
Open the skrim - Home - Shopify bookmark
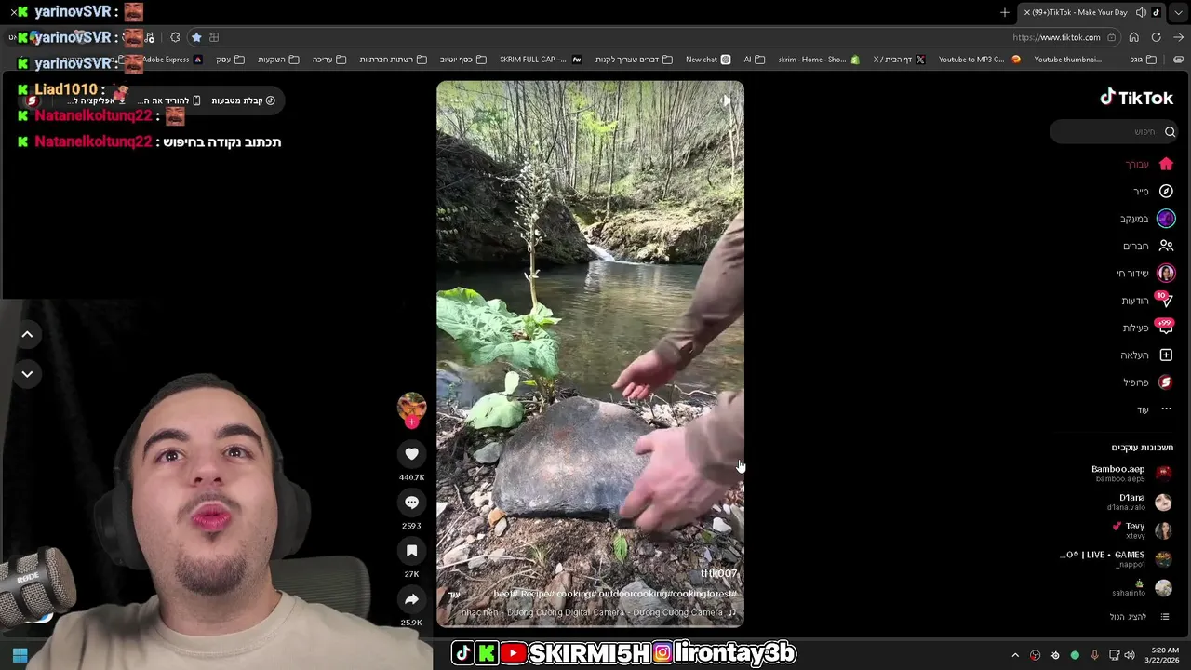(x=819, y=60)
